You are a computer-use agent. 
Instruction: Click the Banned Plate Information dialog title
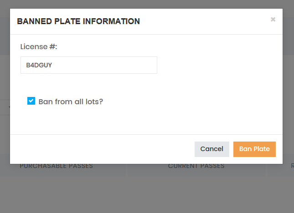(x=78, y=21)
